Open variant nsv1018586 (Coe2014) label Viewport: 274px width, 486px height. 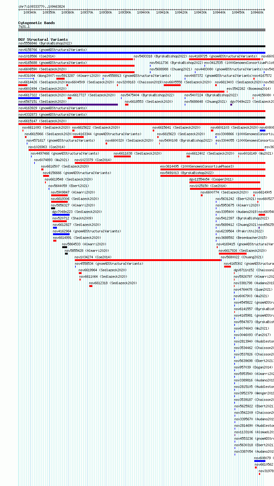[37, 56]
